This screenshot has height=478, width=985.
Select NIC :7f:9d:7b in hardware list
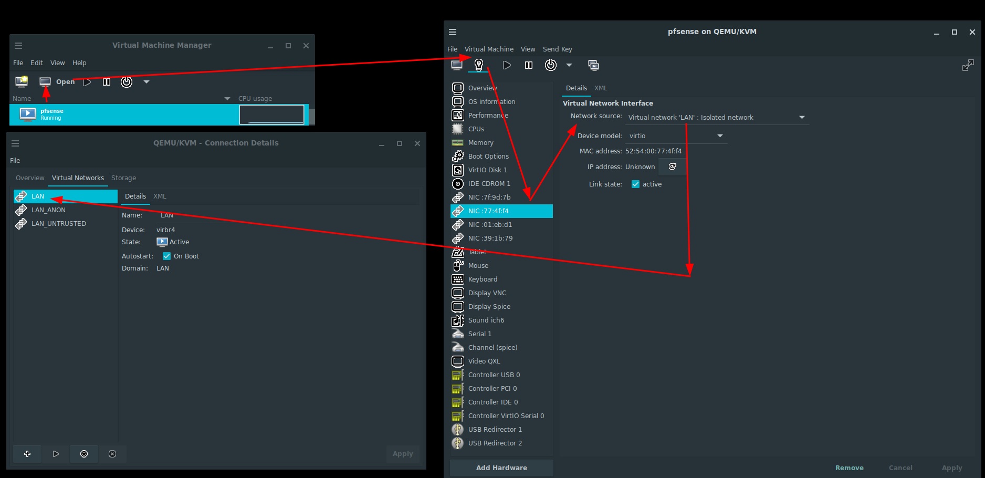501,198
